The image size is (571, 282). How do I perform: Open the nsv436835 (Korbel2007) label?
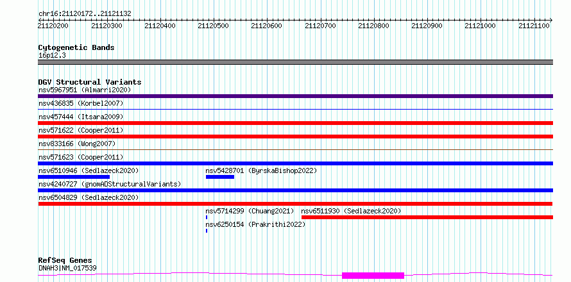(x=81, y=103)
